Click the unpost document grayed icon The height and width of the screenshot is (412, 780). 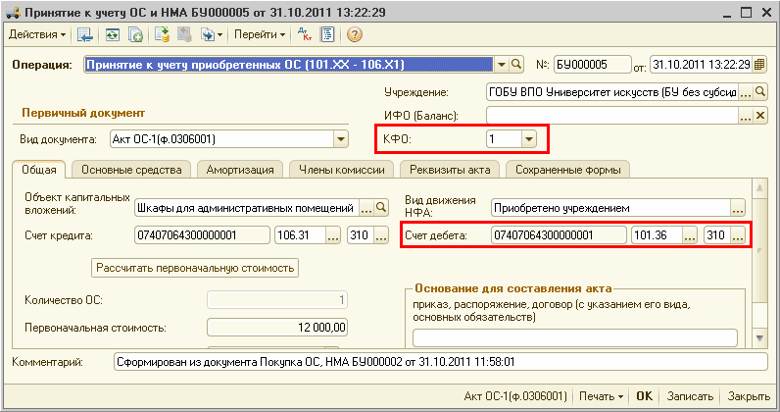click(184, 34)
